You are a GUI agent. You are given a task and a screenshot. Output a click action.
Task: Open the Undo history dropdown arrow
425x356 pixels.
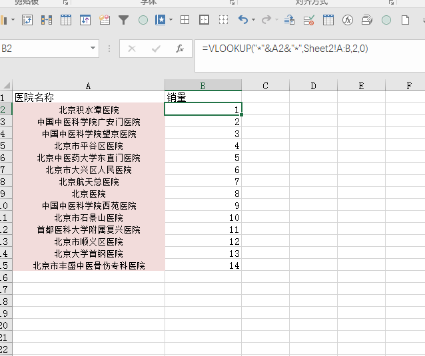click(253, 20)
